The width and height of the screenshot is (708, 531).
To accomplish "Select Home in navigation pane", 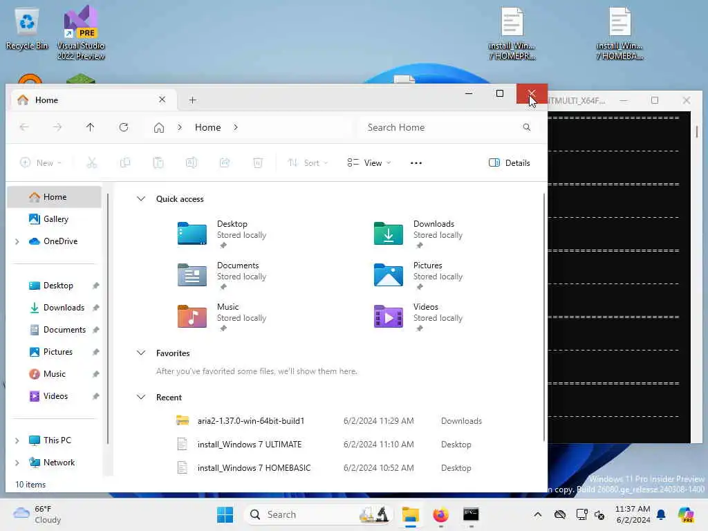I will [x=54, y=197].
